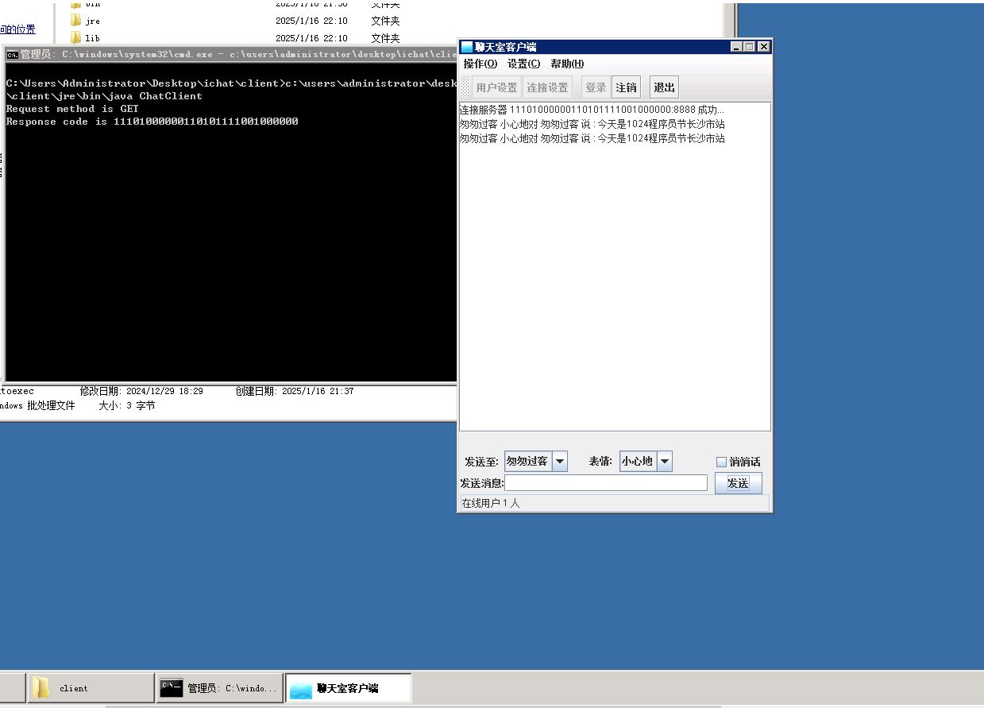The height and width of the screenshot is (708, 984).
Task: Click the 用户设置 toolbar button
Action: 496,87
